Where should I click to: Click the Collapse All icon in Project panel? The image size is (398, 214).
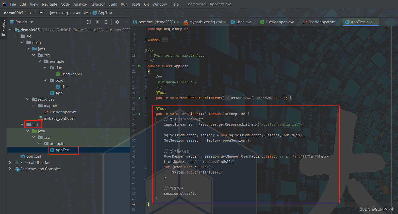(106, 22)
